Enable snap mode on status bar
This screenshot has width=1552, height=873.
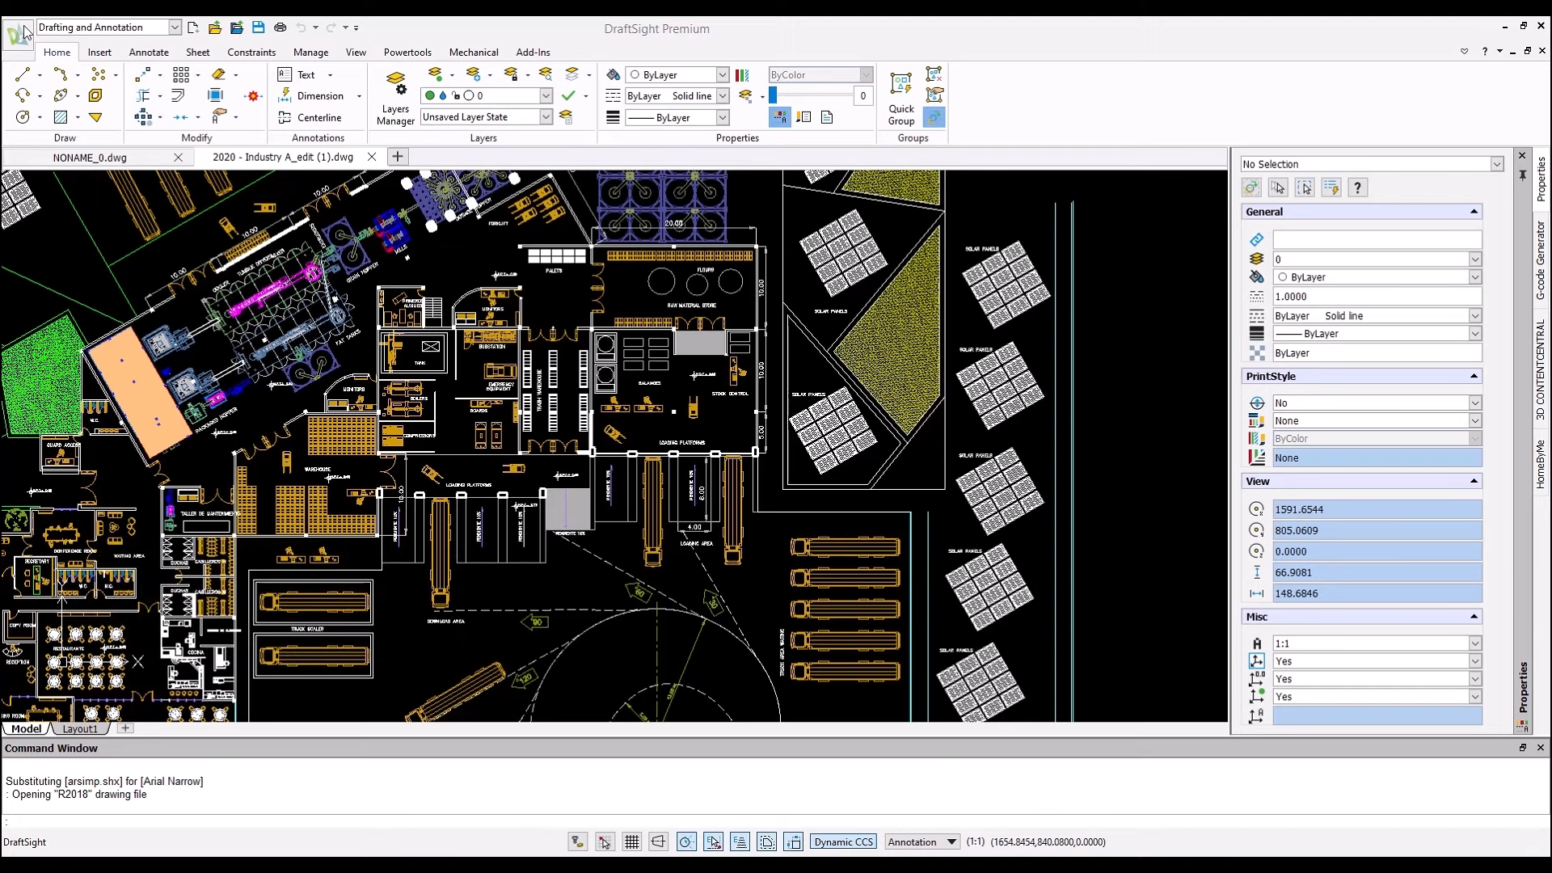pyautogui.click(x=605, y=842)
